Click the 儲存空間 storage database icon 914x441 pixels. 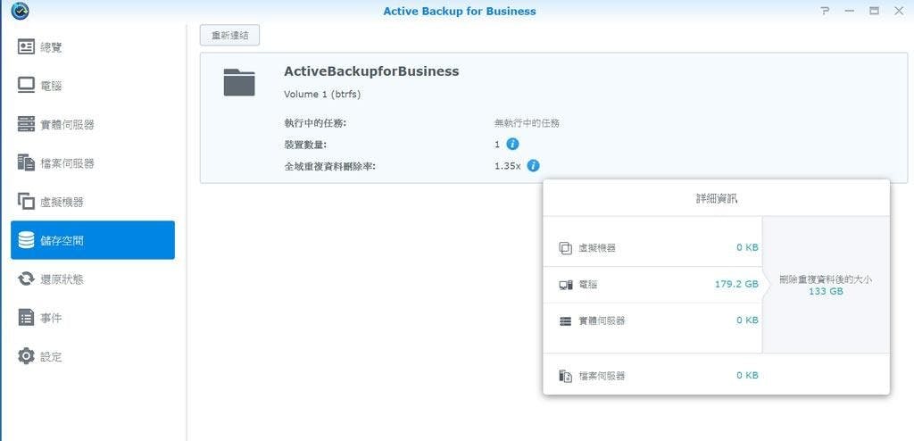(x=26, y=240)
